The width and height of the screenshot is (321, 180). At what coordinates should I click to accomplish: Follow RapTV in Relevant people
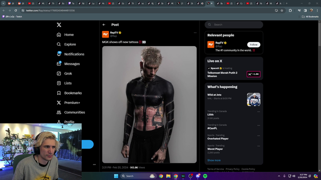pos(254,44)
